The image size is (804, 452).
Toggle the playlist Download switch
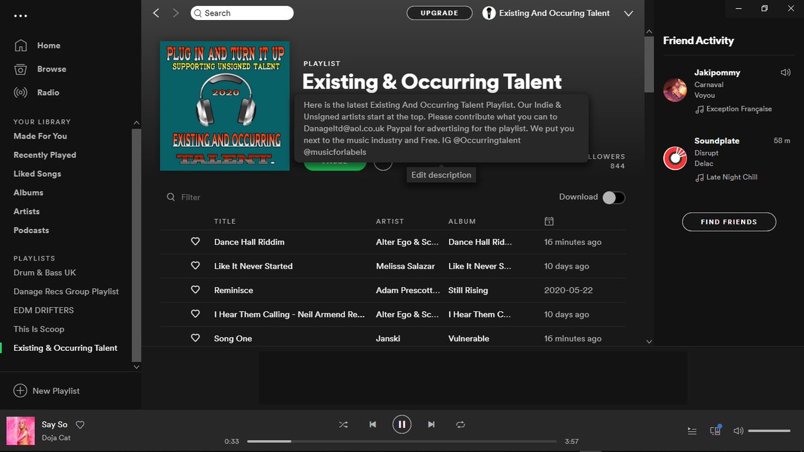click(613, 197)
